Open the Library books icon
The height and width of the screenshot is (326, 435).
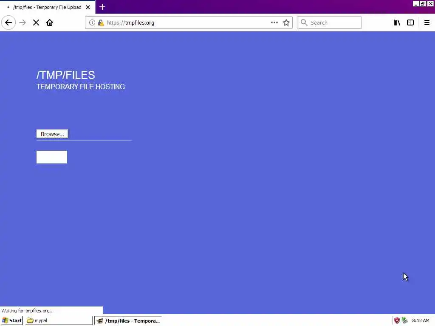(397, 22)
